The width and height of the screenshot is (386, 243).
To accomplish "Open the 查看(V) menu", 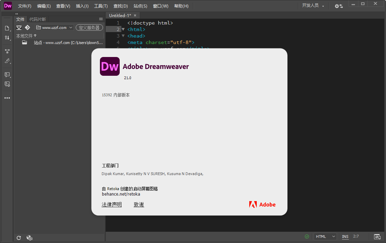I will 63,6.
